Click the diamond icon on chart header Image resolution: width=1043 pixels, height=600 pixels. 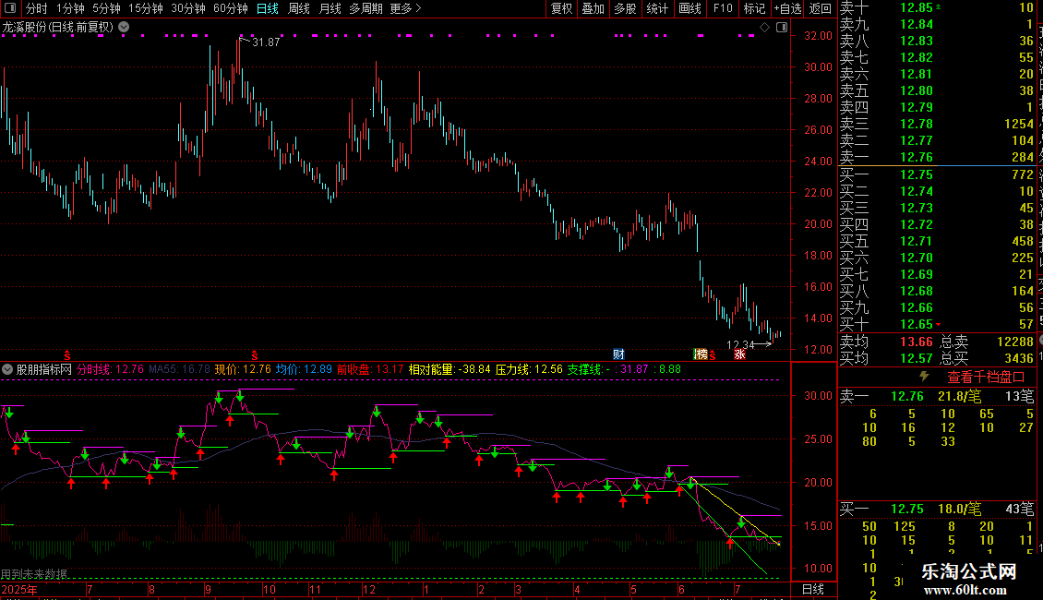765,28
